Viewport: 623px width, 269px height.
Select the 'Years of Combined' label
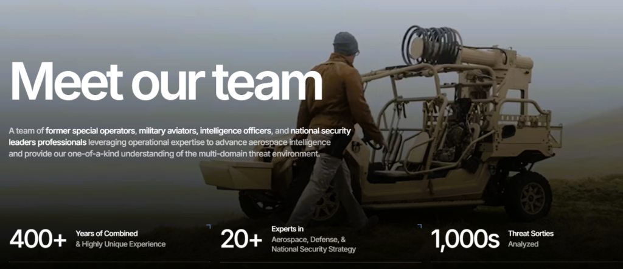click(106, 234)
